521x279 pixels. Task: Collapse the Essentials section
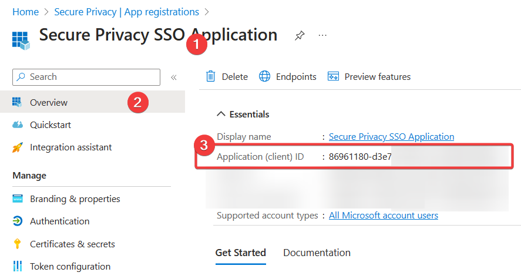[x=221, y=115]
